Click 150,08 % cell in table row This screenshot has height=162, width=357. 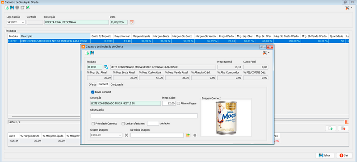287,41
